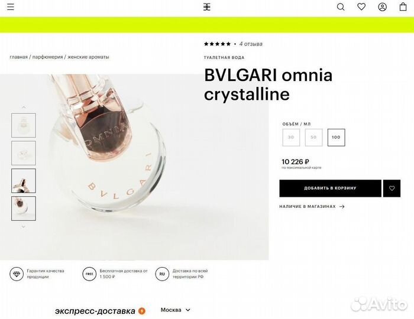This screenshot has height=319, width=414.
Task: Click the store logo in header
Action: pos(207,7)
